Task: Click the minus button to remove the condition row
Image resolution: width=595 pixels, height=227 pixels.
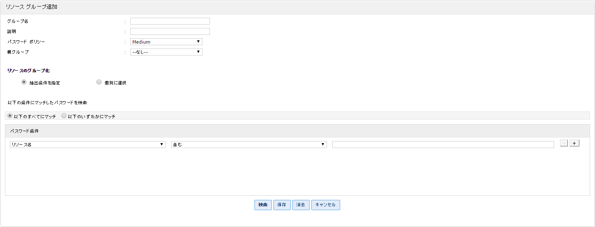Action: [x=564, y=143]
